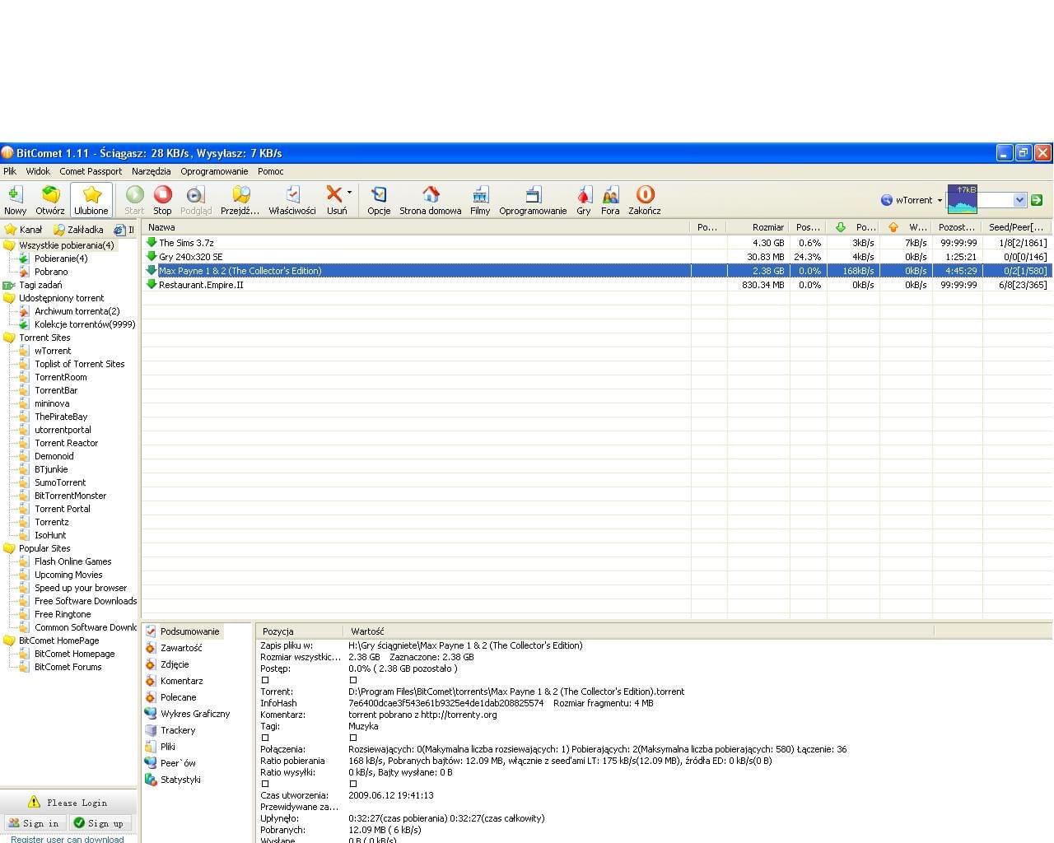Viewport: 1054px width, 843px height.
Task: Open the Statystyki details tab
Action: tap(180, 780)
